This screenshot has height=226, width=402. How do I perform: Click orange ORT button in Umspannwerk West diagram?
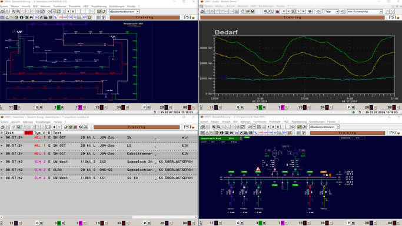point(324,172)
